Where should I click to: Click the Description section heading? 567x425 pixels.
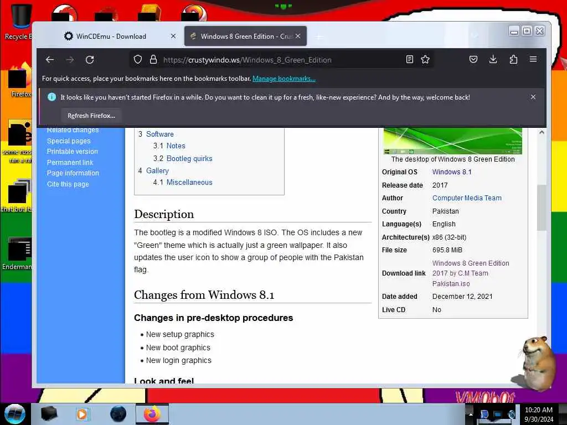click(164, 214)
